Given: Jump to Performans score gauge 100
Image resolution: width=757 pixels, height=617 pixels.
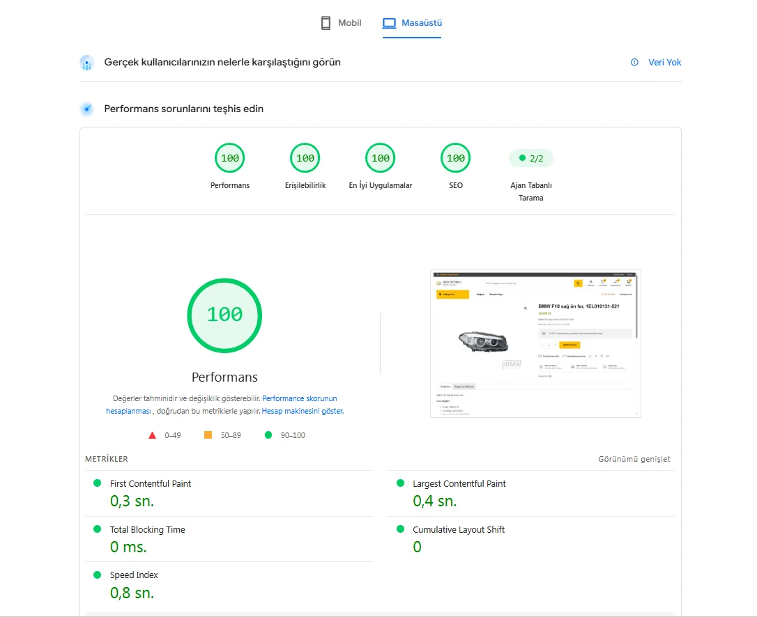Looking at the screenshot, I should [x=230, y=158].
